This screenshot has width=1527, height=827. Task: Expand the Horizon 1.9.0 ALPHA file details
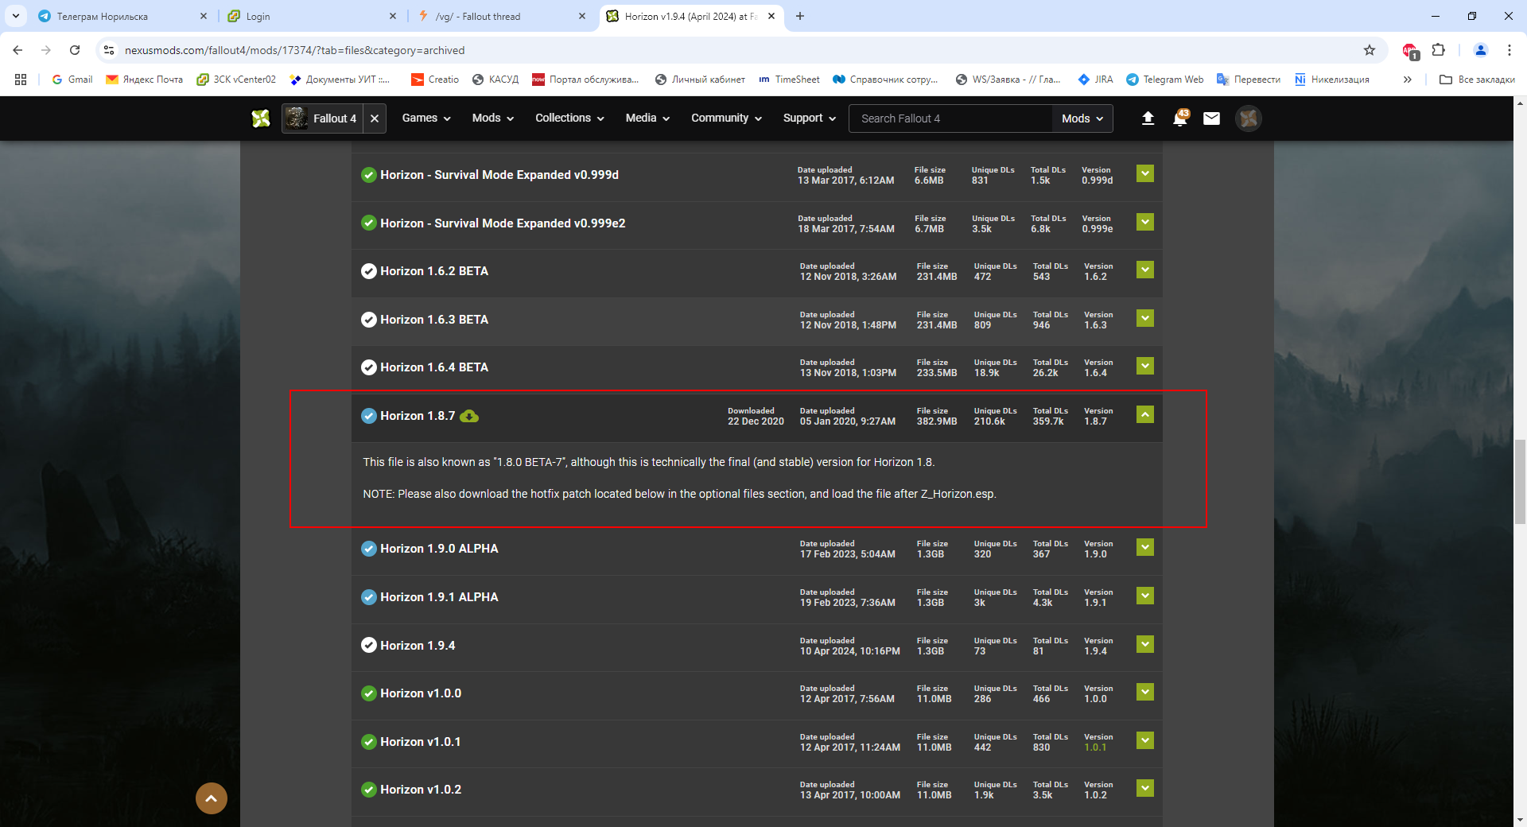tap(1145, 547)
